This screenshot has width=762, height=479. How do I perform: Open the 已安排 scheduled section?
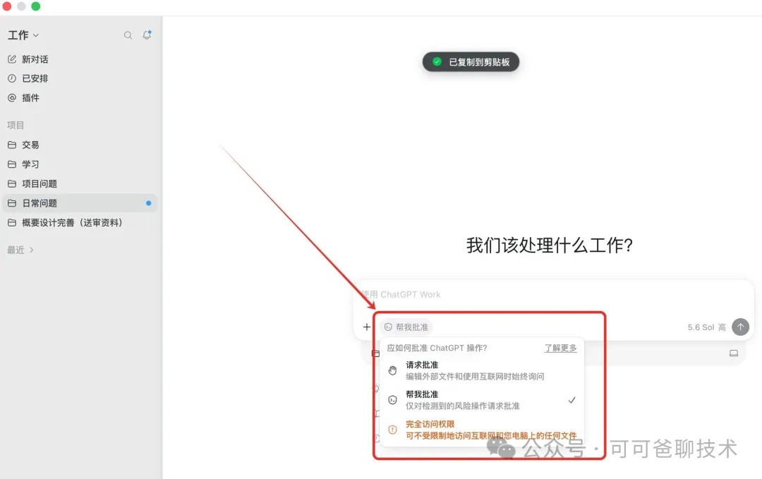pos(28,79)
